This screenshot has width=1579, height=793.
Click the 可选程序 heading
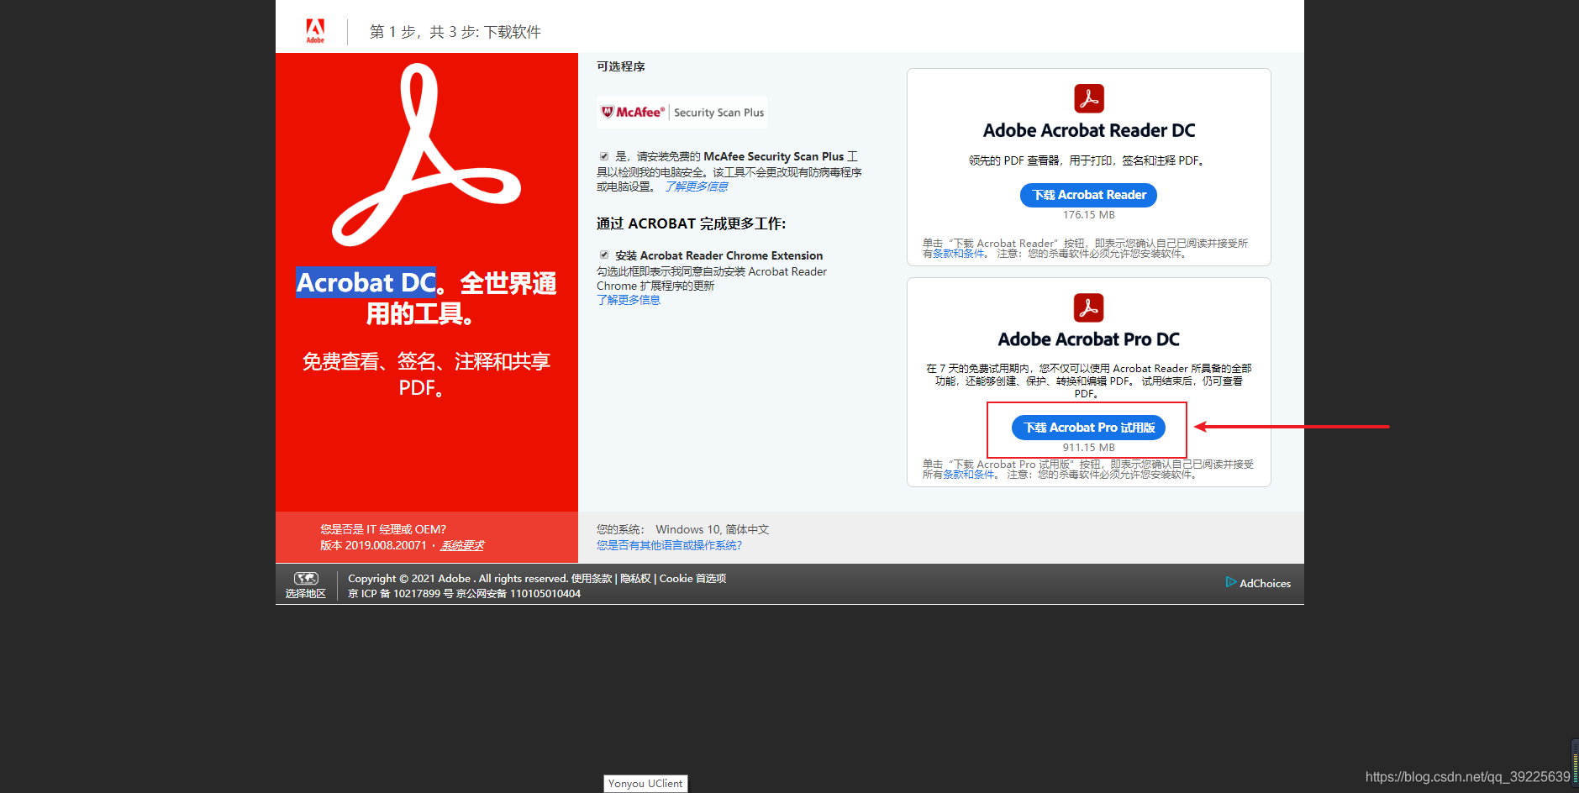click(621, 66)
